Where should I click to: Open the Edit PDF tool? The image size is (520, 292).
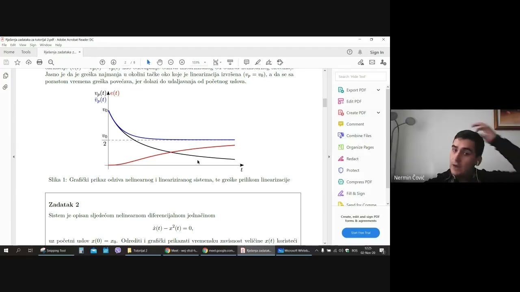354,101
